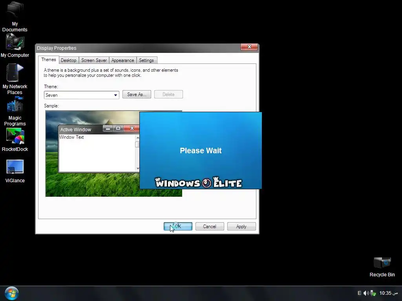The image size is (402, 301).
Task: Close the Display Properties dialog
Action: (x=249, y=47)
